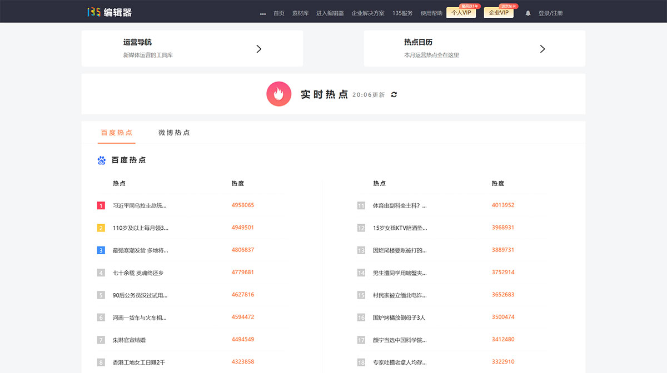Open the 首页 menu item
The height and width of the screenshot is (373, 667).
tap(278, 12)
